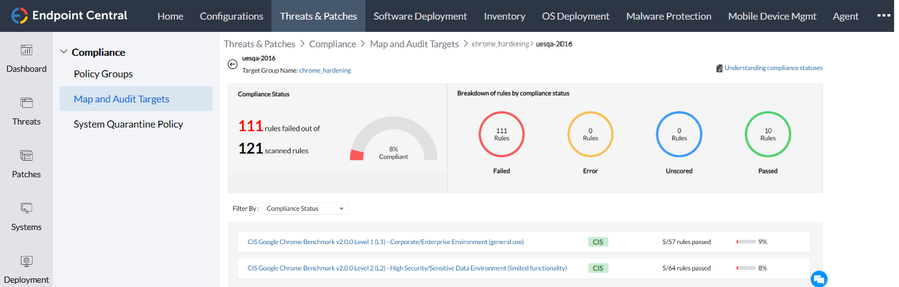Click the red Failed 111 Rules circle

[501, 134]
